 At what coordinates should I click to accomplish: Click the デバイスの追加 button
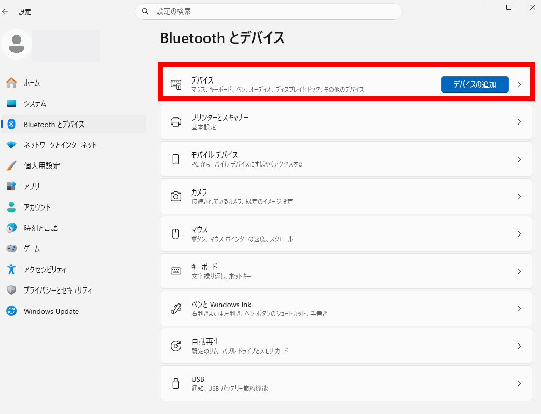pyautogui.click(x=475, y=85)
